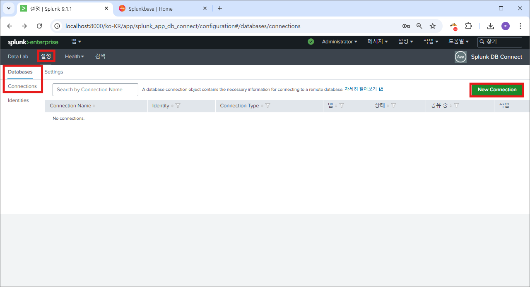Open the 설정 app navigation tab
Screen dimensions: 530x287
tap(46, 56)
